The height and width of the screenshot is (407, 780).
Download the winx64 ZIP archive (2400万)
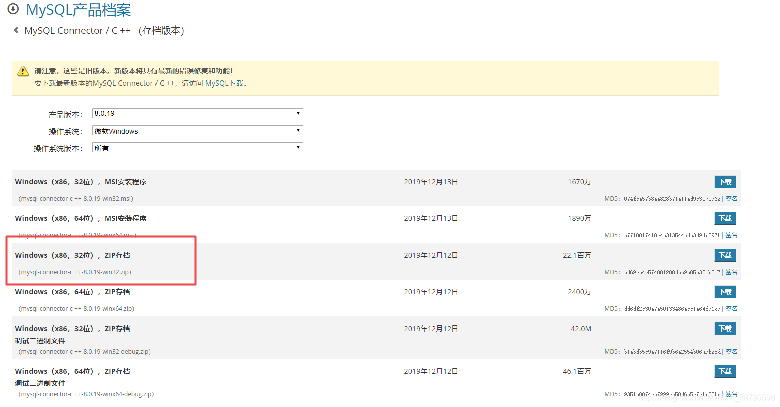coord(725,292)
